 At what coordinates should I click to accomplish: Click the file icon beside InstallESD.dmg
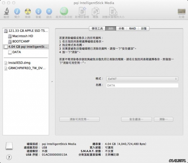pos(6,63)
